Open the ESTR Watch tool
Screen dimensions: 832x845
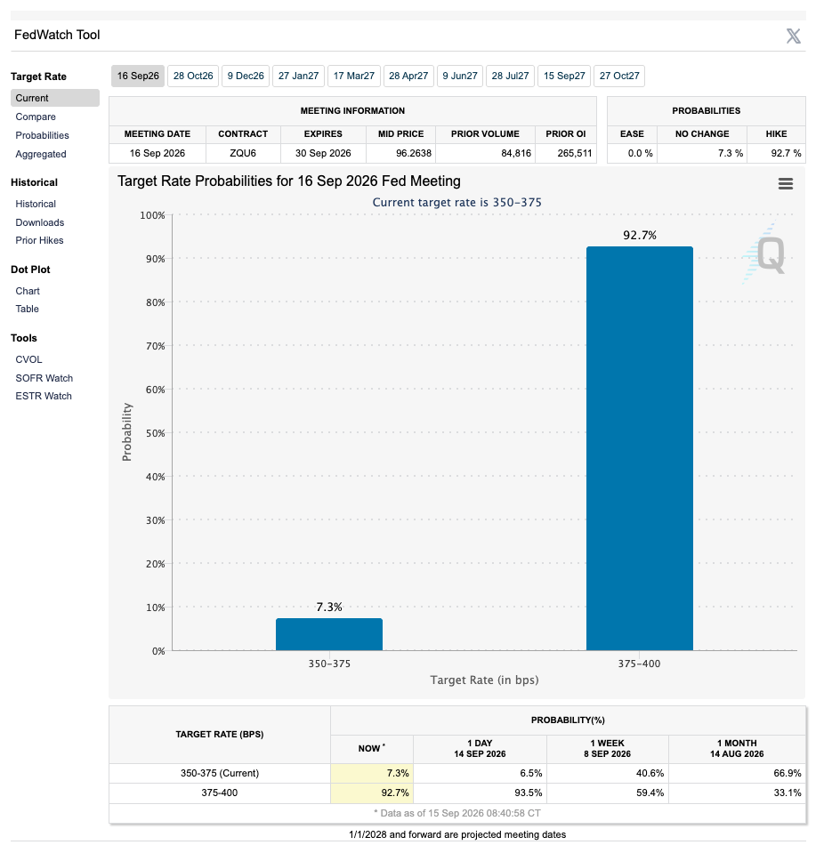tap(44, 396)
